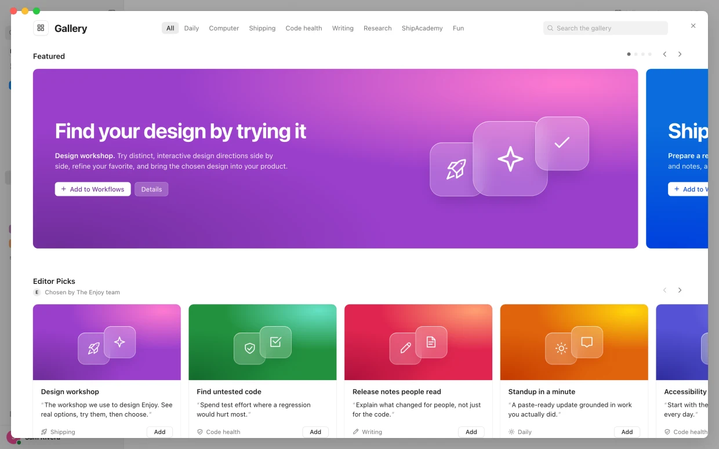The image size is (719, 449).
Task: Add the Release notes people read card
Action: click(x=471, y=432)
